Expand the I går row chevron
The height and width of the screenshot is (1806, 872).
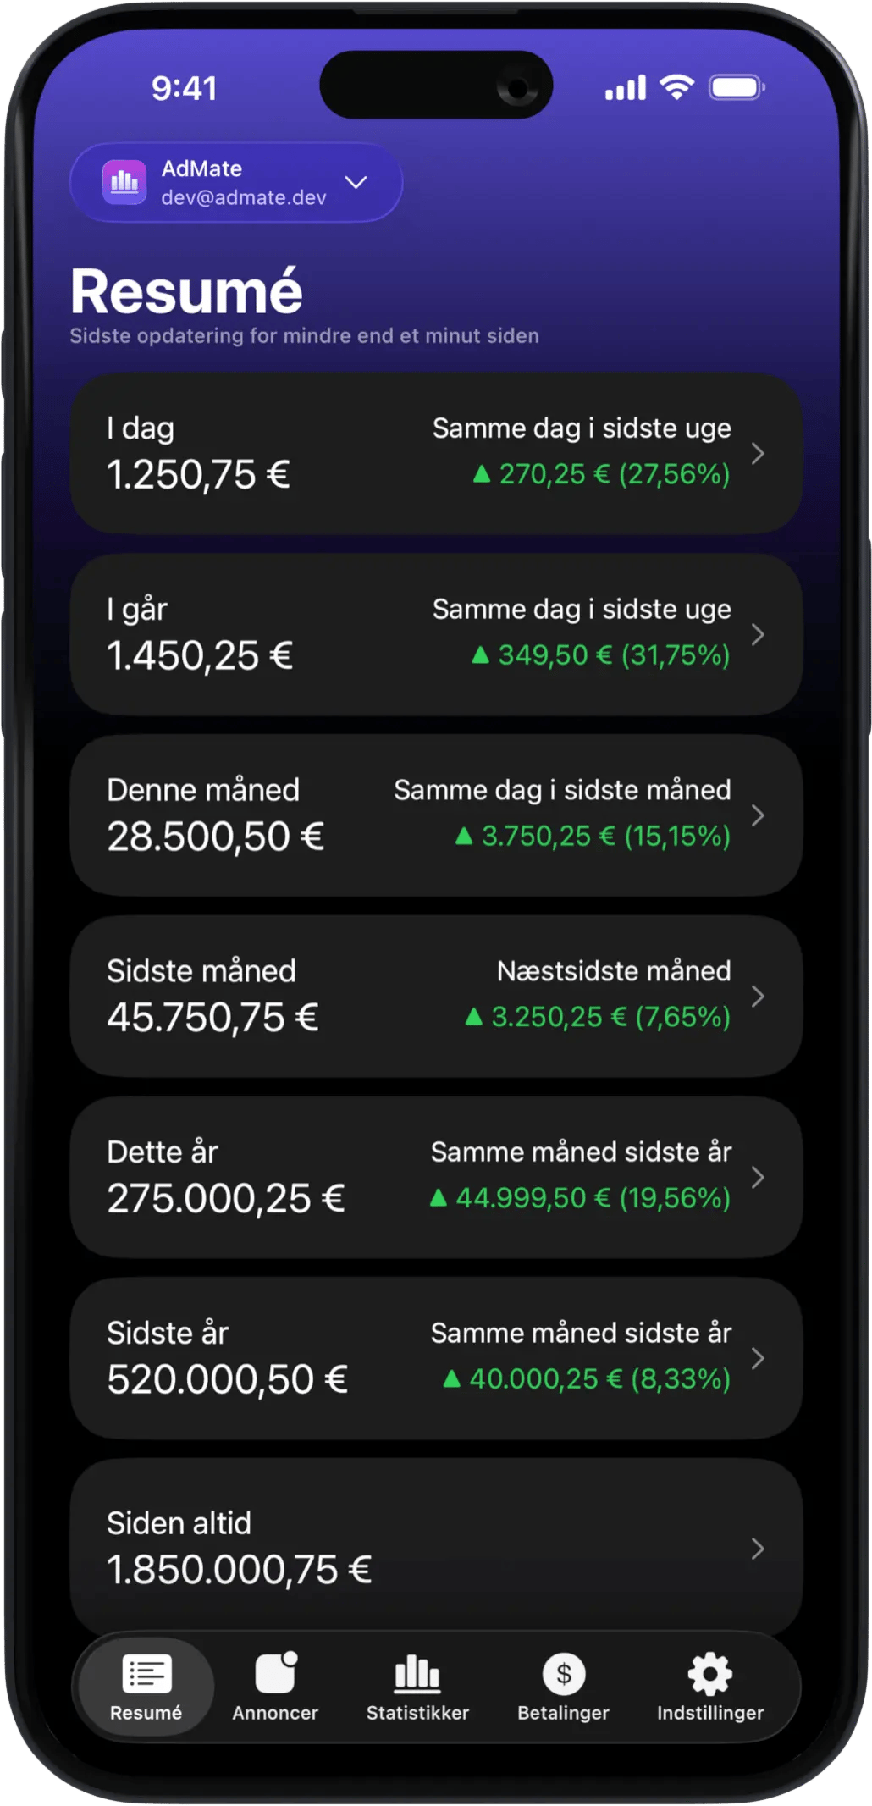[758, 634]
